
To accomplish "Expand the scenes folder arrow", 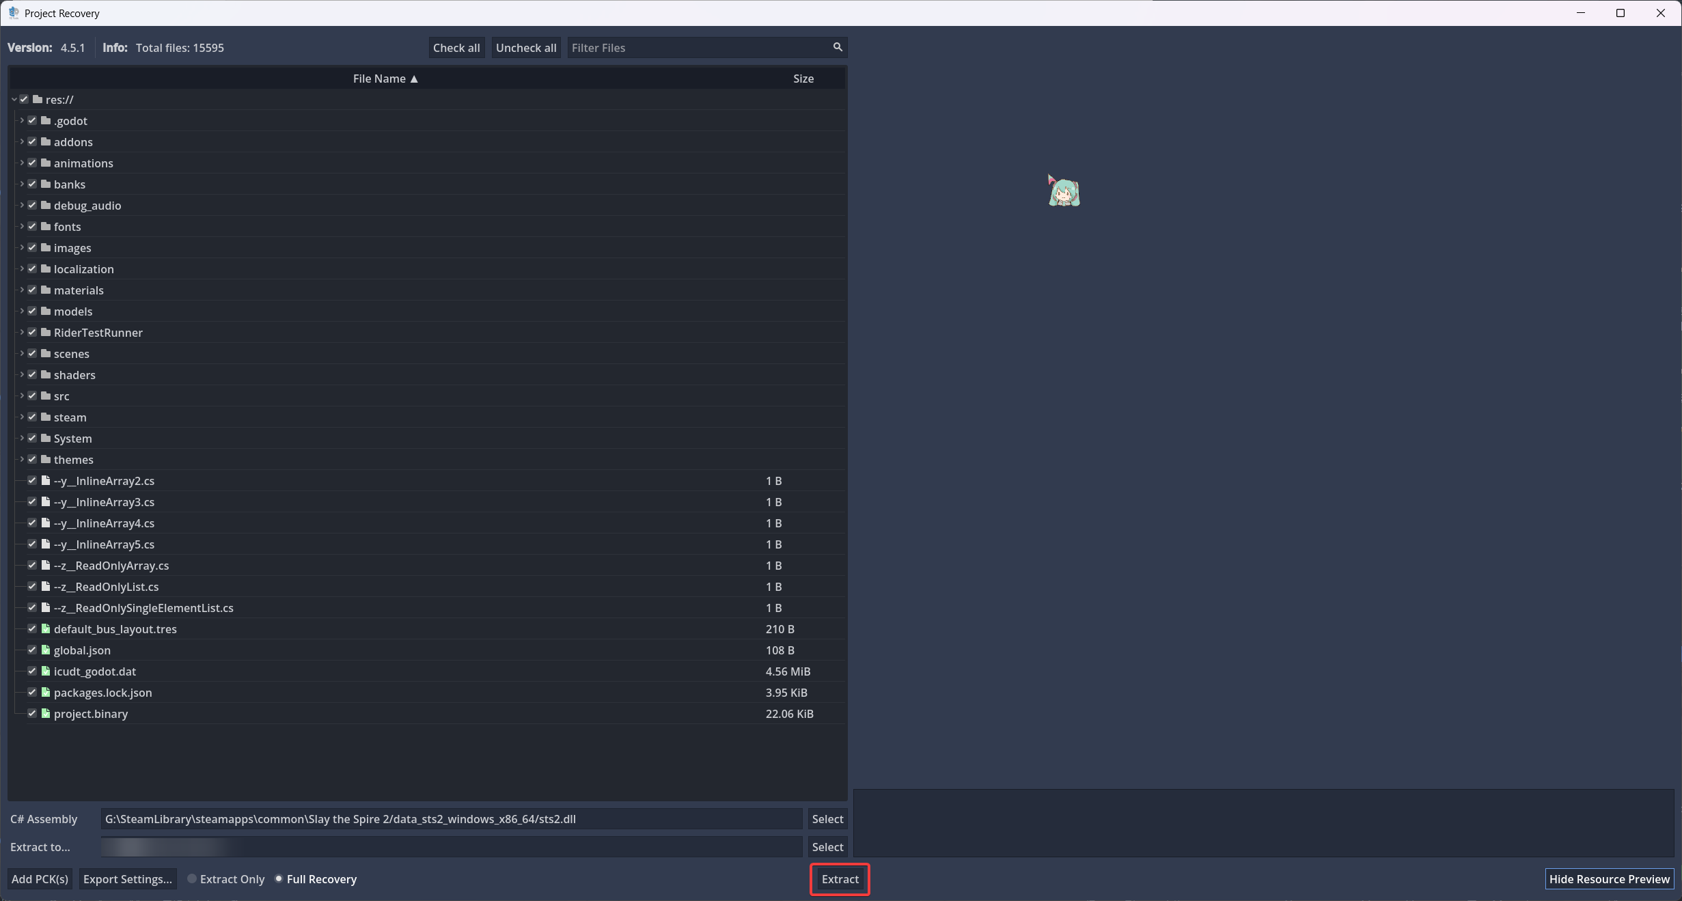I will (22, 353).
